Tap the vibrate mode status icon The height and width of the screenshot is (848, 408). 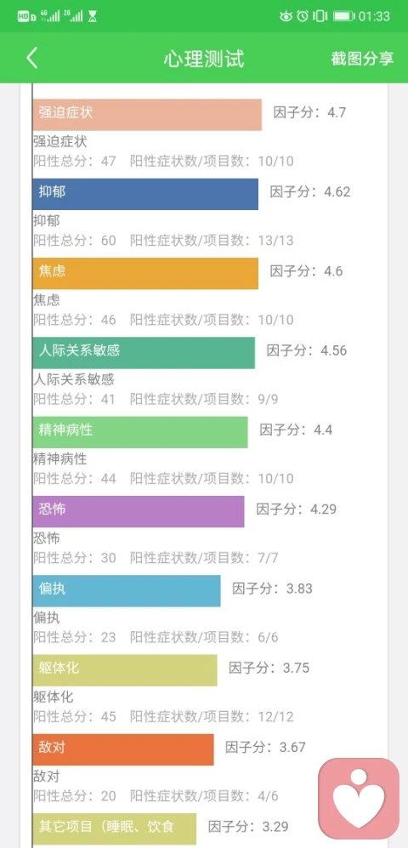click(320, 16)
